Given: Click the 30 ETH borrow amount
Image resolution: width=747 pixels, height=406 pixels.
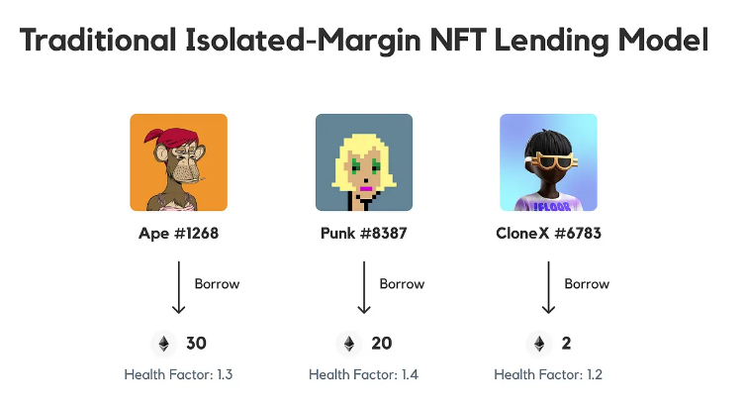Looking at the screenshot, I should click(196, 344).
